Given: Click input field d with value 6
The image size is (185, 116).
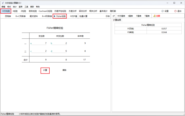Looking at the screenshot, I should 59,51.
